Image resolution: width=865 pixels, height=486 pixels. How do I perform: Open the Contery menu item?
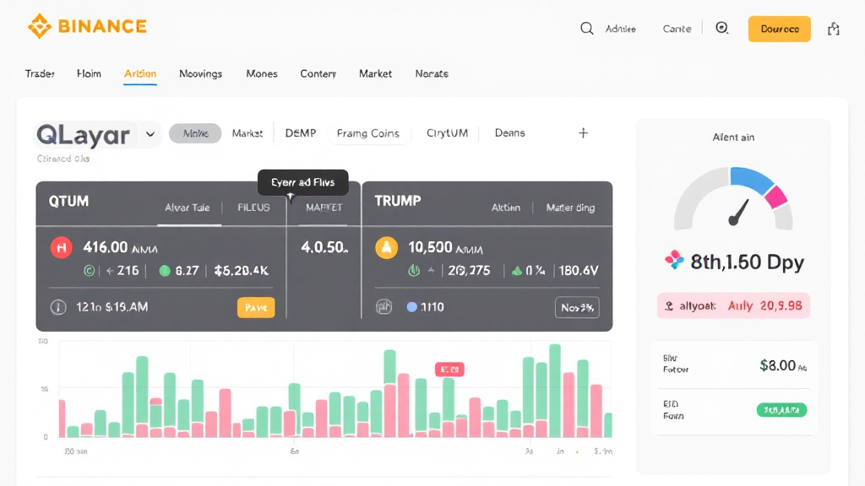pos(318,74)
